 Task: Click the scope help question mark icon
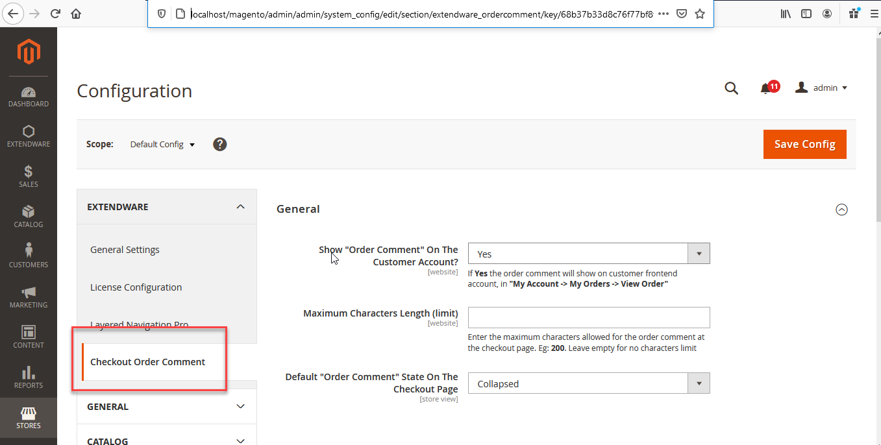coord(220,144)
